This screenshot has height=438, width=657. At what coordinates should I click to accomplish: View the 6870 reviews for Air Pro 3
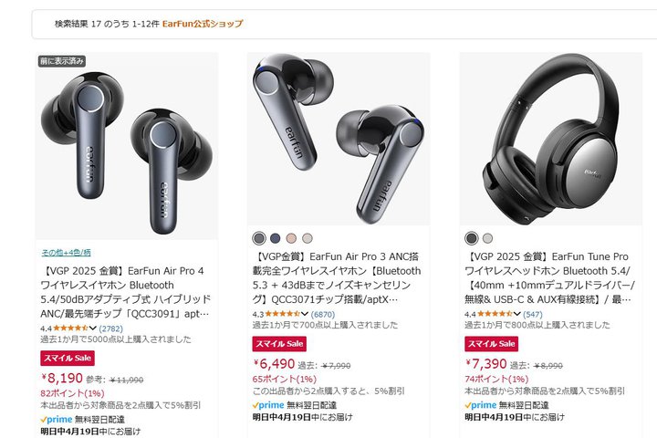point(323,314)
